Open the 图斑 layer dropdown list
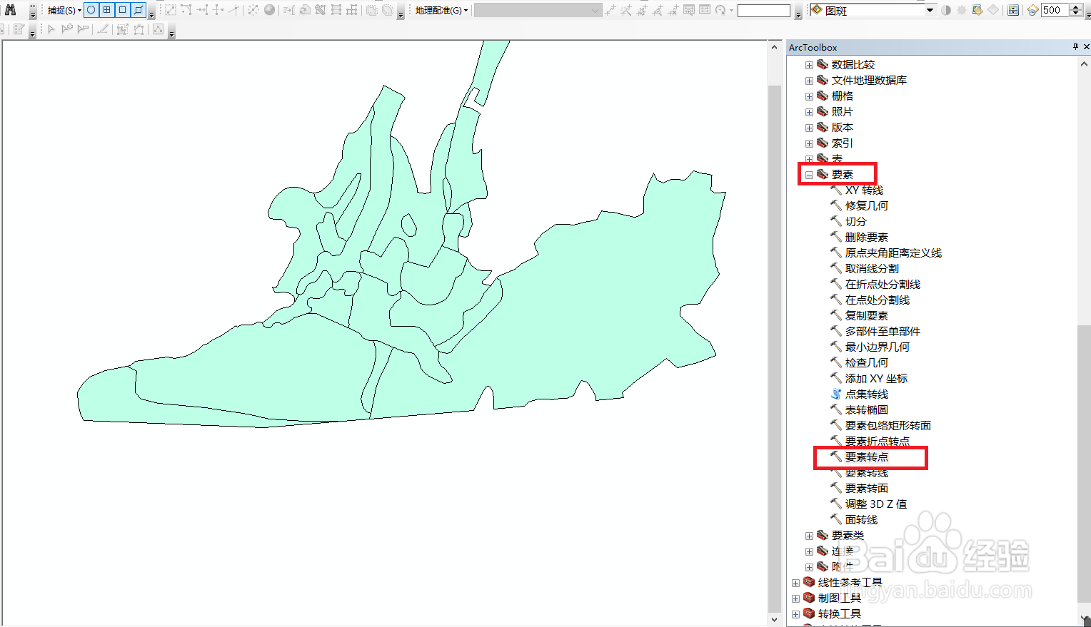Image resolution: width=1091 pixels, height=627 pixels. point(930,10)
